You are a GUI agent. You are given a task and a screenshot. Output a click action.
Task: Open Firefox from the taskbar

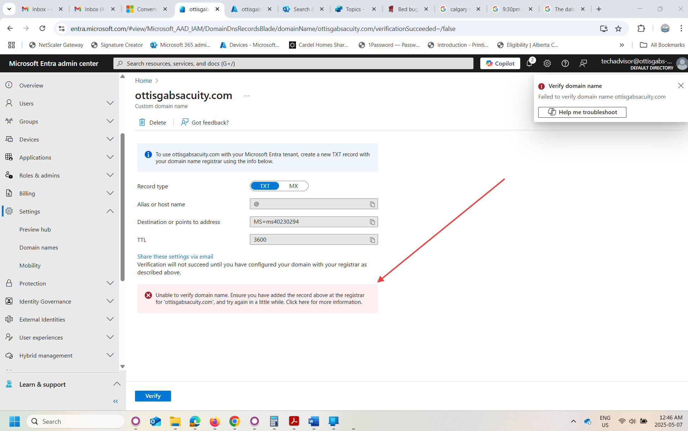click(215, 421)
